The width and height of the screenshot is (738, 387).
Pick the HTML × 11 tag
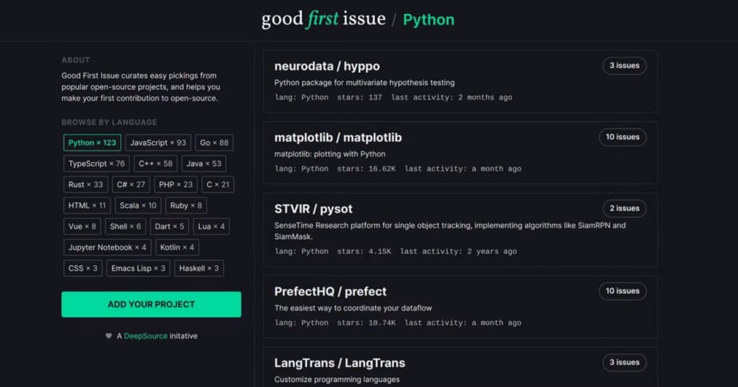[87, 206]
